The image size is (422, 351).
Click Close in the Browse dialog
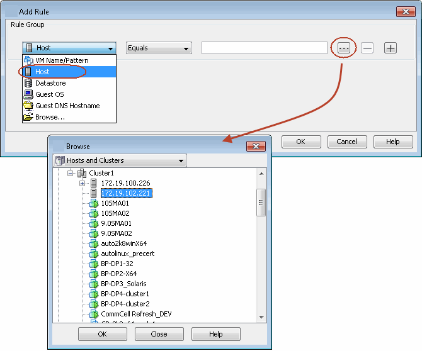(159, 334)
